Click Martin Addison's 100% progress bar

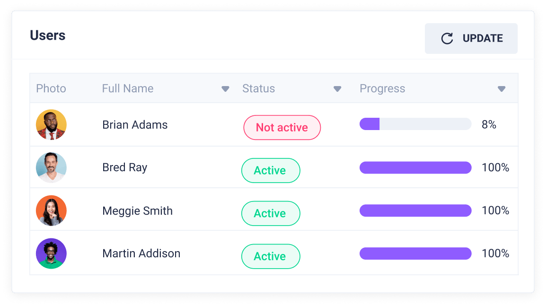pyautogui.click(x=415, y=253)
